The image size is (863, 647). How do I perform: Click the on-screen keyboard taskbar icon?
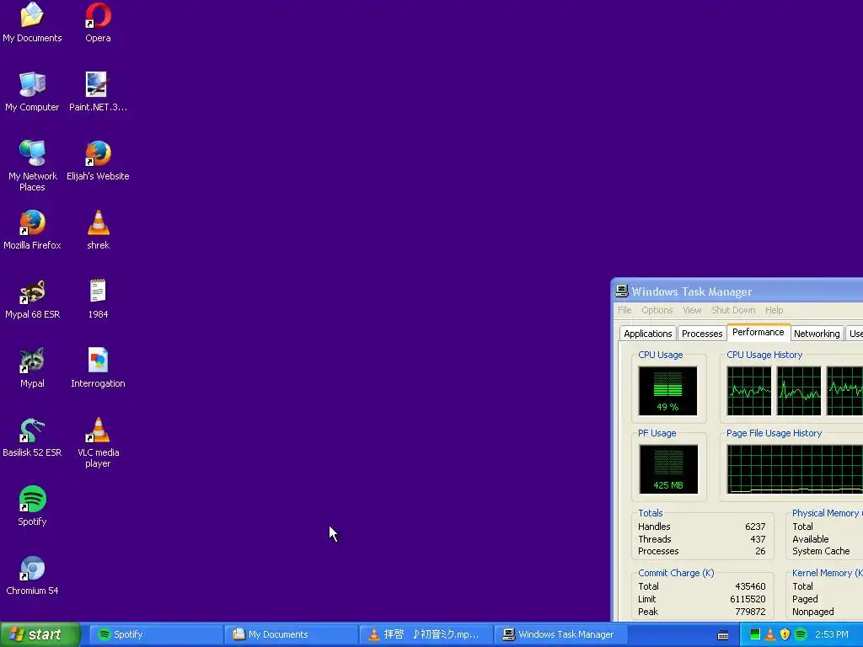pos(723,635)
